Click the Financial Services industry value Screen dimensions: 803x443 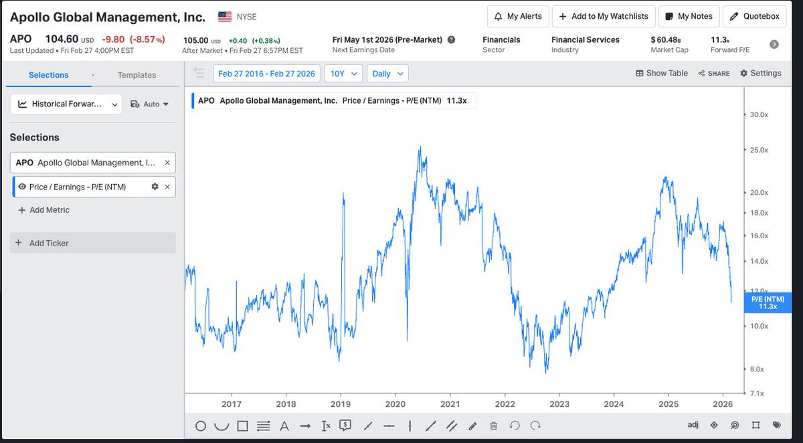(x=586, y=39)
